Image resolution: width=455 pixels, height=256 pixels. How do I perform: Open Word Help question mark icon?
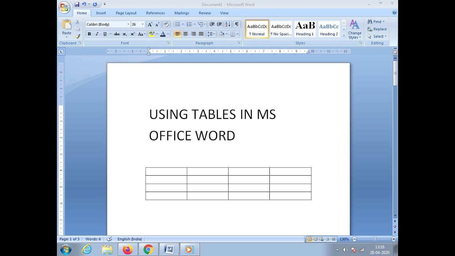point(394,12)
